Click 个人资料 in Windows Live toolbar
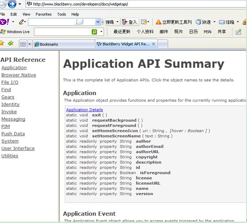This screenshot has width=247, height=223. (145, 32)
